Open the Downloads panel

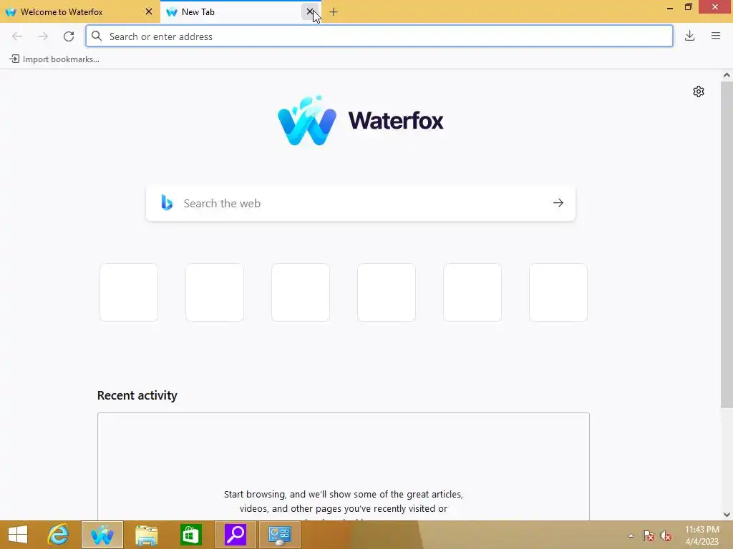(689, 36)
